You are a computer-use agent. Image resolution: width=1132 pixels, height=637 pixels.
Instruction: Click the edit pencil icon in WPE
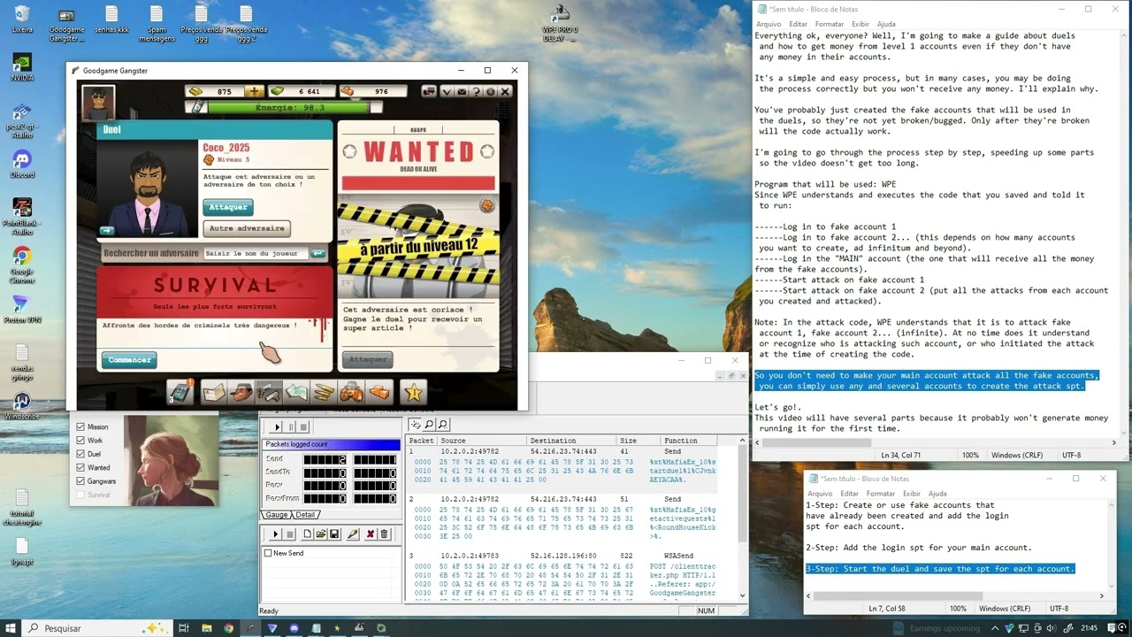pyautogui.click(x=352, y=534)
